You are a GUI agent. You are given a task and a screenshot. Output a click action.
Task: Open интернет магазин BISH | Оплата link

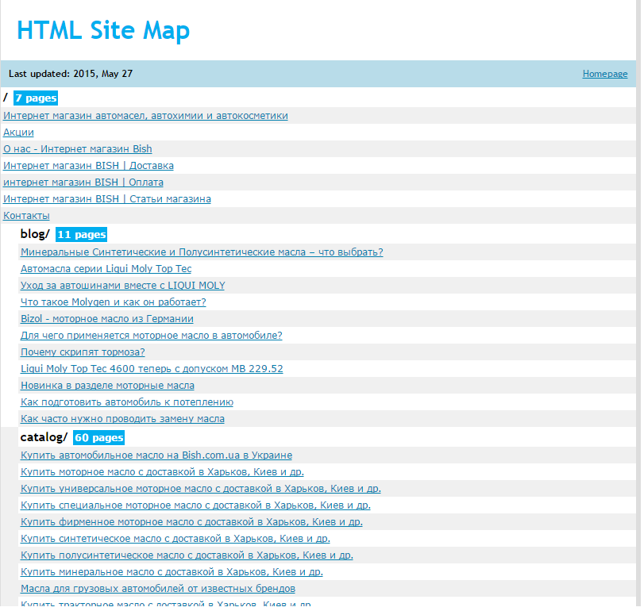(x=84, y=183)
